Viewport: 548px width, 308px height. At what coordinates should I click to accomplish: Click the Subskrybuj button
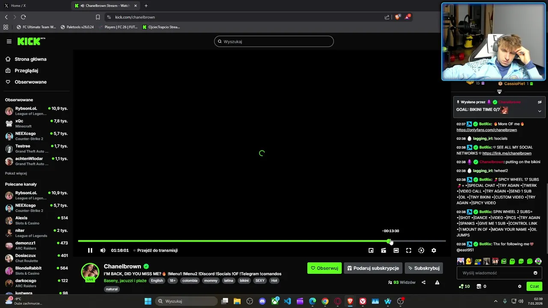coord(424,268)
